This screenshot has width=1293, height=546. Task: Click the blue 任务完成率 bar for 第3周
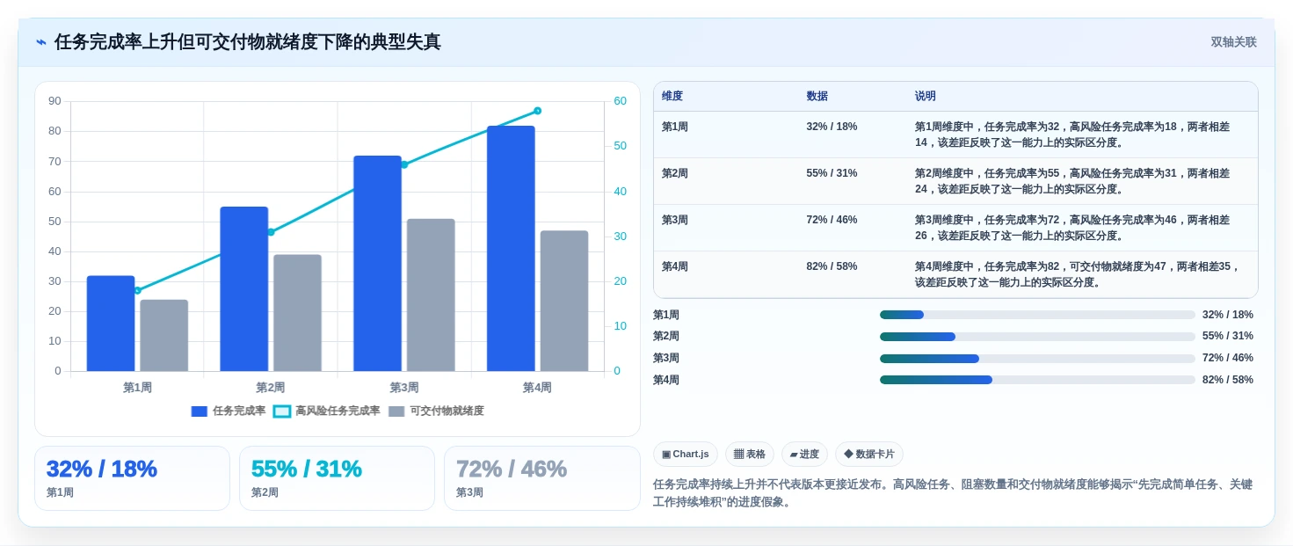pos(378,263)
